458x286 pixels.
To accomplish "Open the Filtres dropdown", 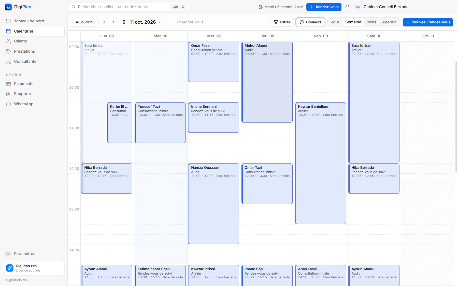I will click(282, 22).
